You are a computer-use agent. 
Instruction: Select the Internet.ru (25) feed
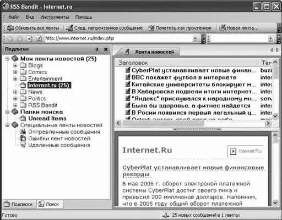pos(48,85)
